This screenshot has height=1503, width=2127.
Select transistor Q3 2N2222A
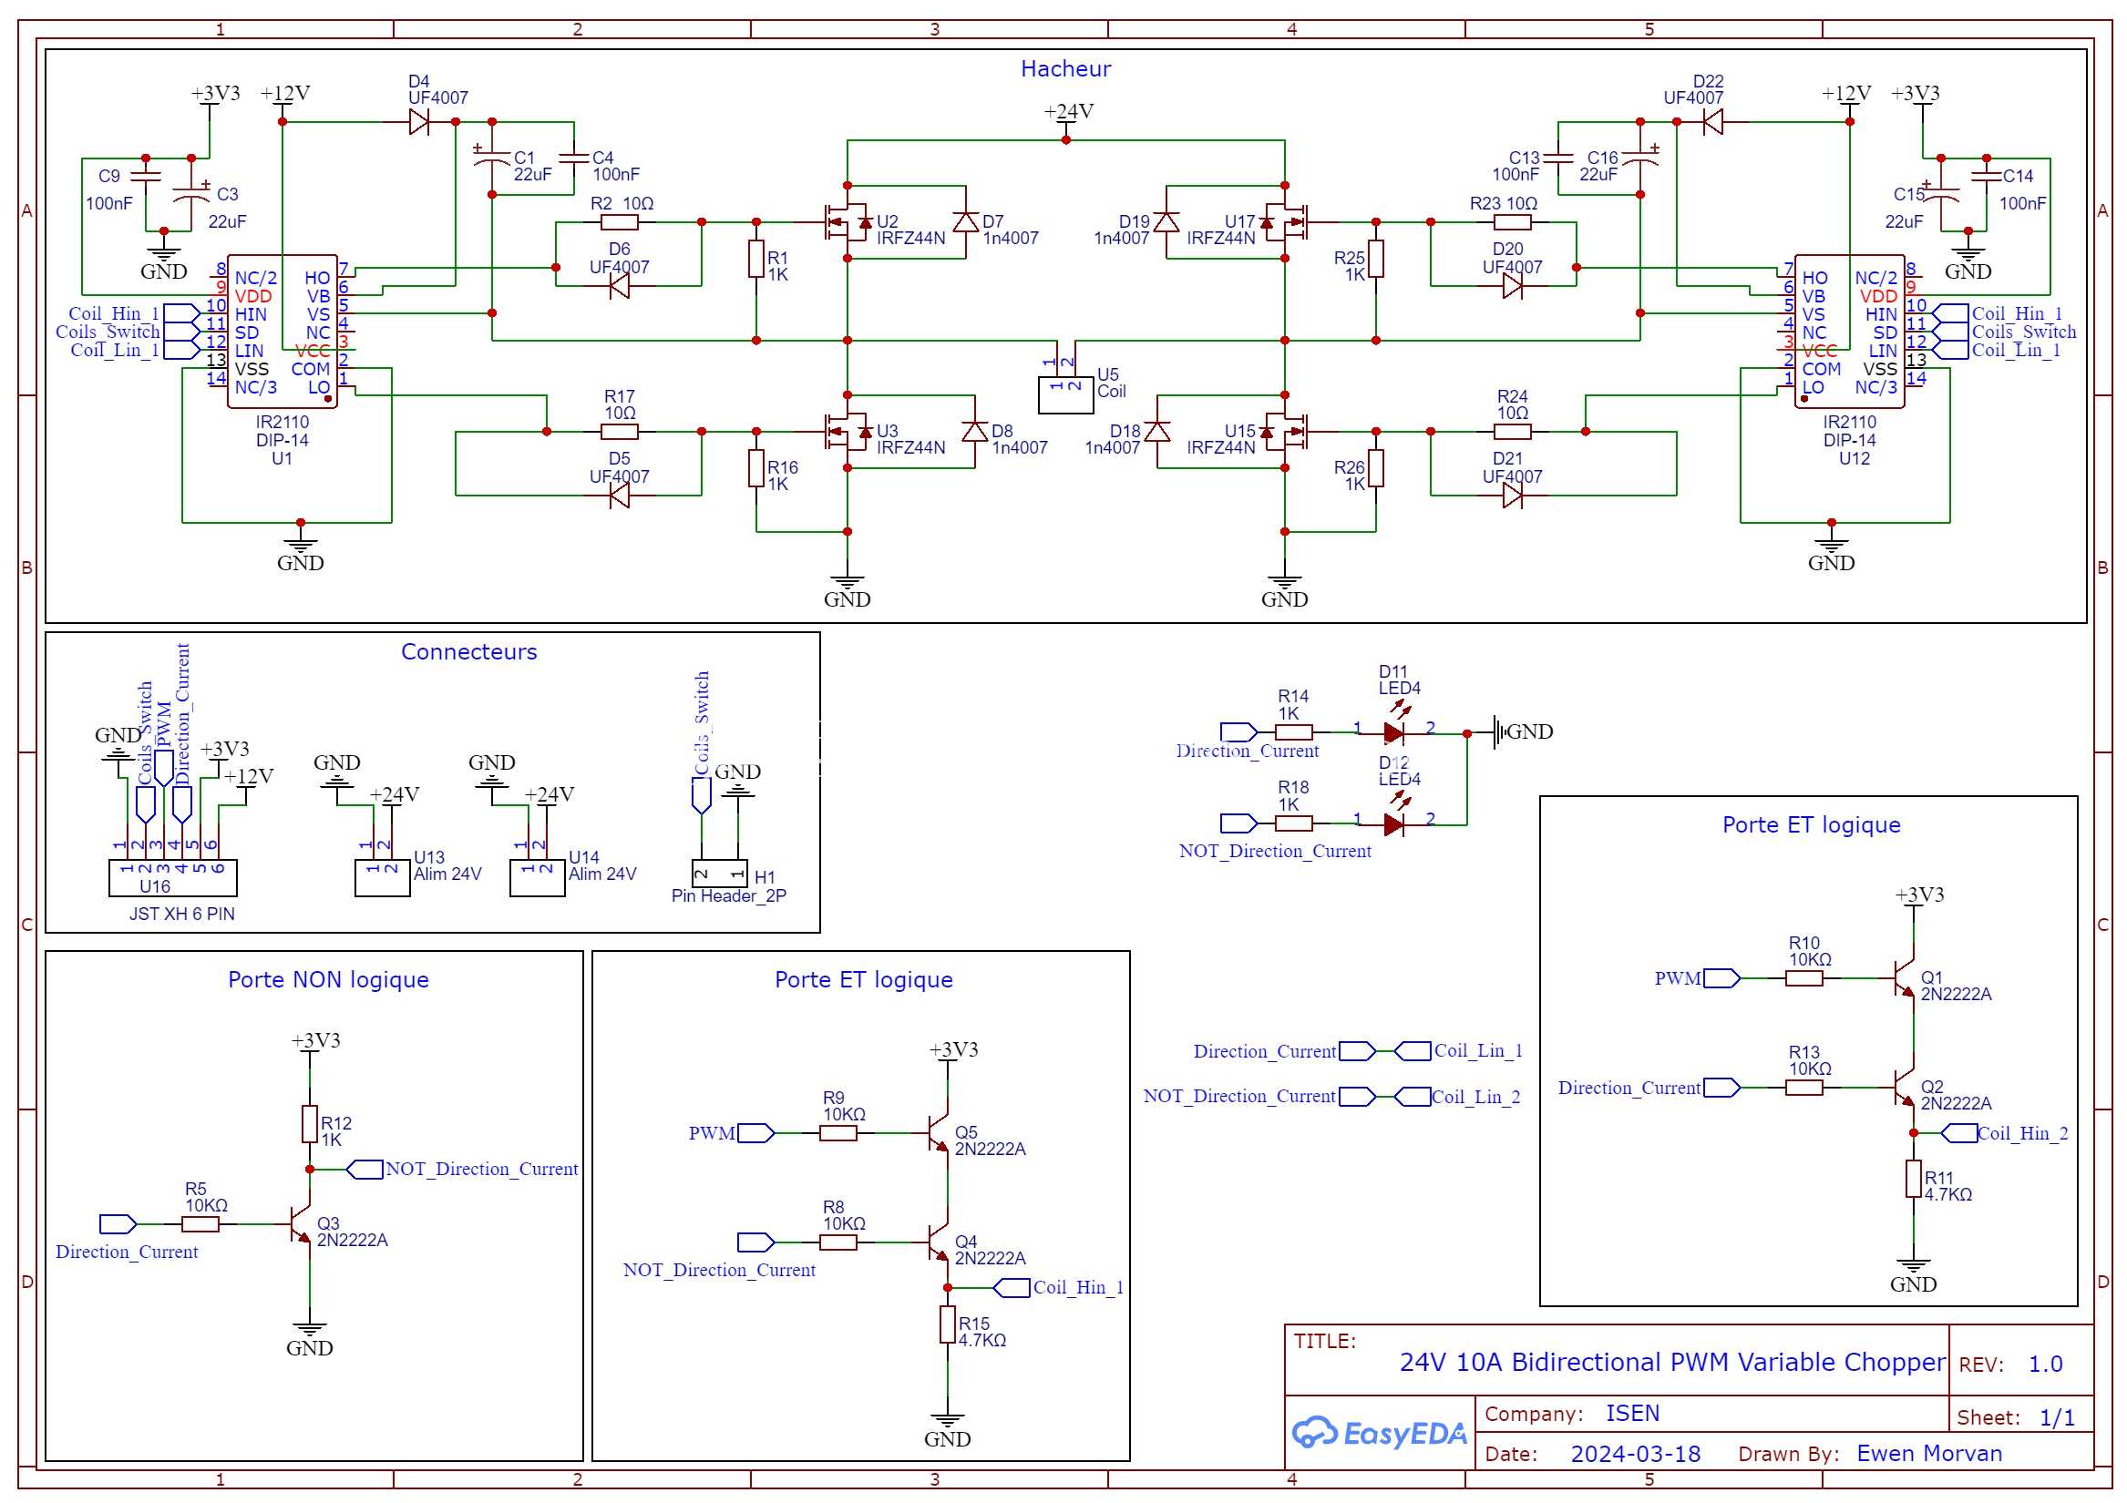click(300, 1223)
